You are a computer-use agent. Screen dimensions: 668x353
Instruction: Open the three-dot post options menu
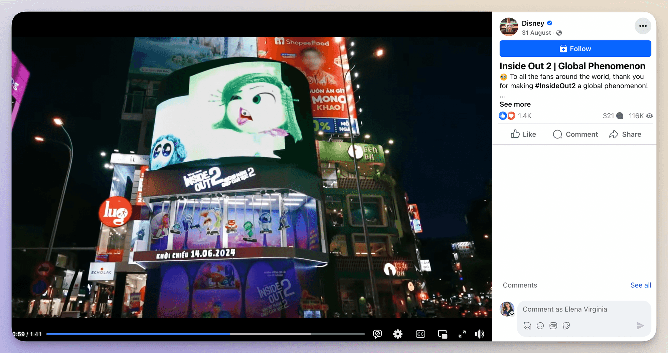[x=643, y=26]
